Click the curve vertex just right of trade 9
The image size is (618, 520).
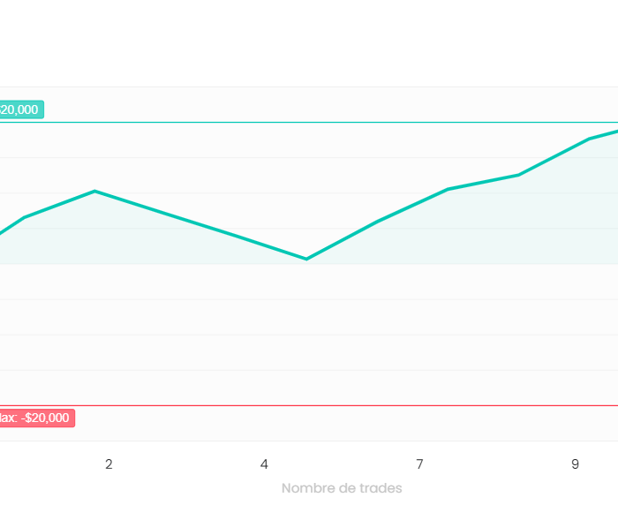[589, 139]
